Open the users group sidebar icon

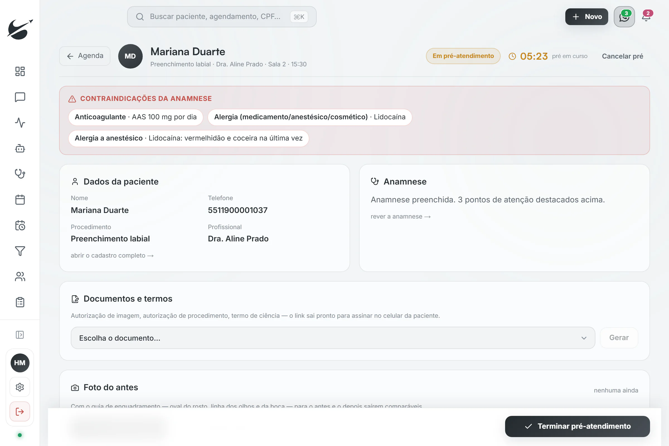(20, 277)
